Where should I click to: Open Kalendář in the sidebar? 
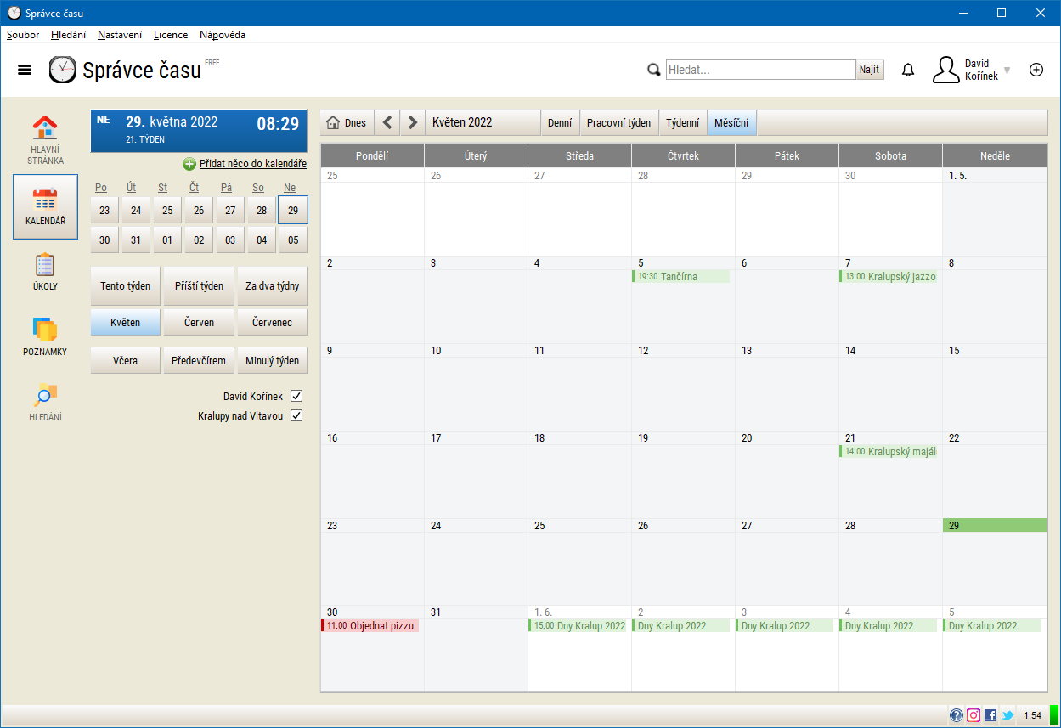click(45, 206)
